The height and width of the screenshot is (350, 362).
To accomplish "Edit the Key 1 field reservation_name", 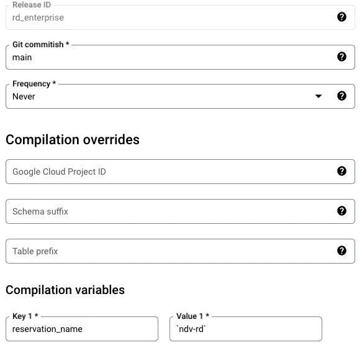I will [x=82, y=329].
